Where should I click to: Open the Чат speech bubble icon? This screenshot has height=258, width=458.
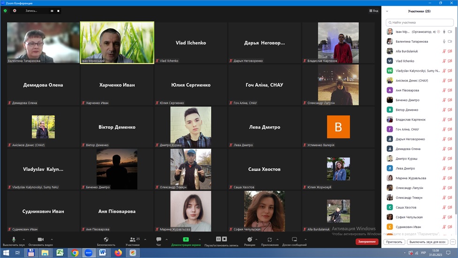tap(159, 239)
